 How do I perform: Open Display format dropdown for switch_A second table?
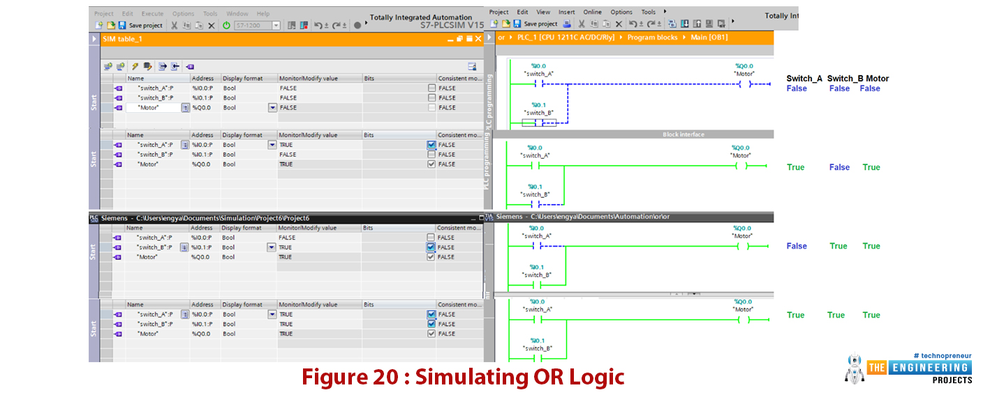(272, 145)
